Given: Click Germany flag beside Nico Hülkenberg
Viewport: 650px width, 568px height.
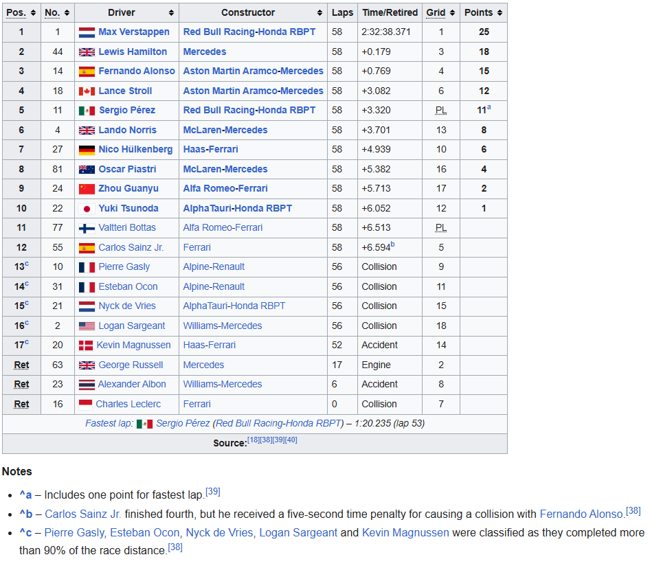Looking at the screenshot, I should pyautogui.click(x=87, y=150).
